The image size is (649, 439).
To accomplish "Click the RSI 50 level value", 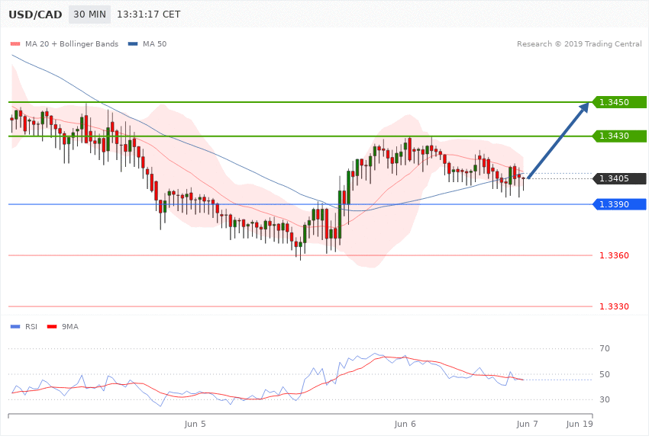I will point(605,374).
